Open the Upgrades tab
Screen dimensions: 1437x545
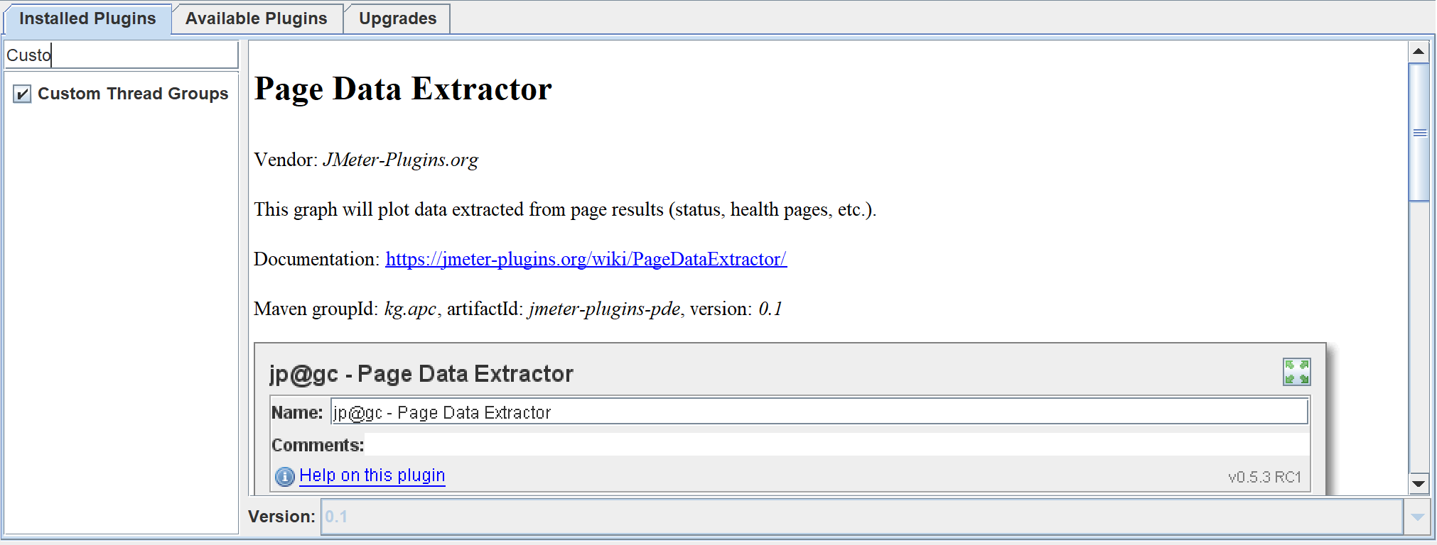tap(397, 18)
